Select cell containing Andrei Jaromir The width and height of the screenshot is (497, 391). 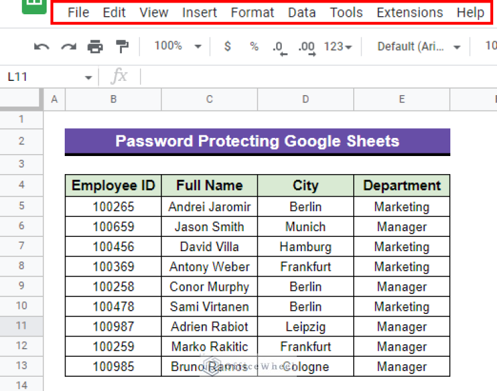click(209, 207)
